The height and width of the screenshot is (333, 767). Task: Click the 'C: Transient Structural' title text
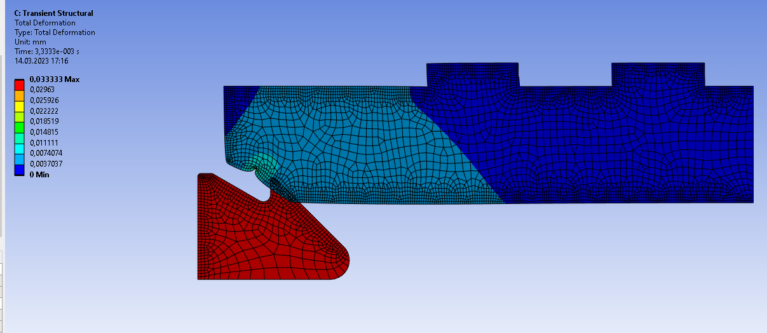(54, 13)
